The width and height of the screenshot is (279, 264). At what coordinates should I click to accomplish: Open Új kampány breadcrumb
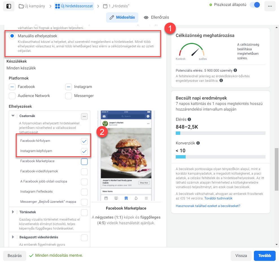32,6
